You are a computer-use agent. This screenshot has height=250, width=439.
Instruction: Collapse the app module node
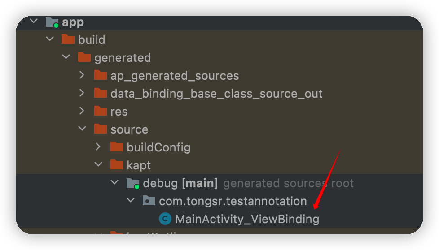(x=34, y=22)
